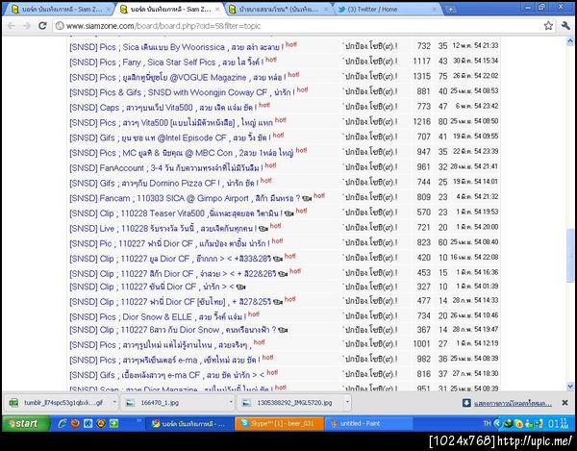577x451 pixels.
Task: Open the Skype [1] beer_031 taskbar window
Action: pos(280,424)
